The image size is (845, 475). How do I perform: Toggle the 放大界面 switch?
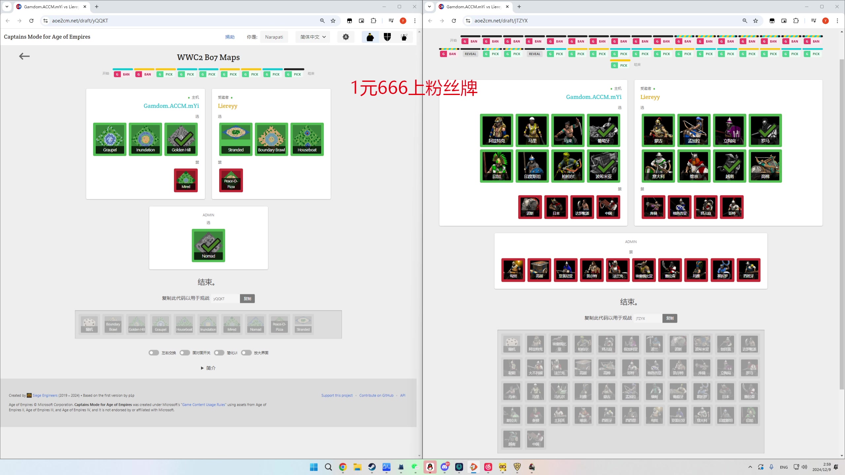[246, 353]
